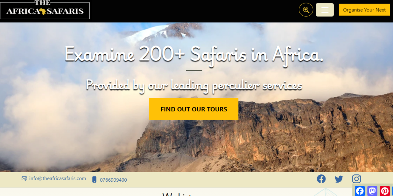
Task: Open the hamburger navigation menu
Action: (x=325, y=10)
